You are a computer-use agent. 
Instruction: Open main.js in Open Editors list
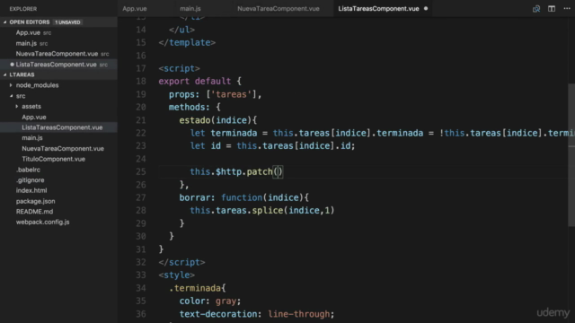(26, 43)
